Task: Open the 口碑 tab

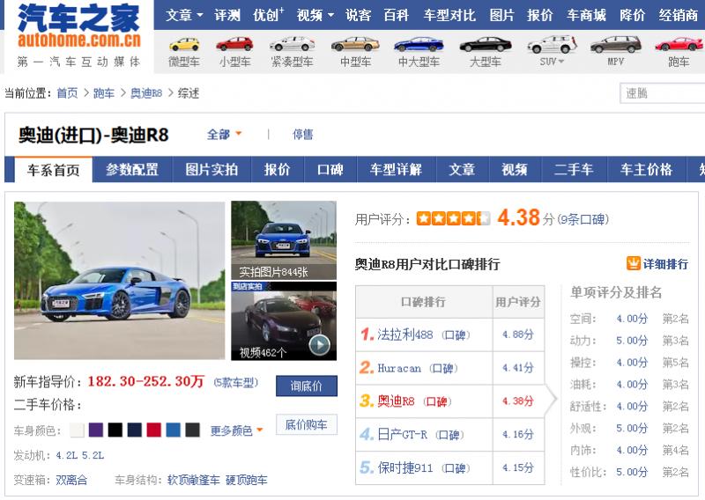Action: click(330, 170)
